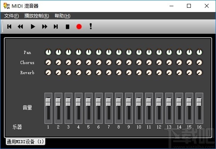Click instrument number 14 label
216x149 pixels.
pos(179,127)
